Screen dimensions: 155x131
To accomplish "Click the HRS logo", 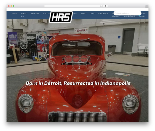I will click(x=61, y=17).
